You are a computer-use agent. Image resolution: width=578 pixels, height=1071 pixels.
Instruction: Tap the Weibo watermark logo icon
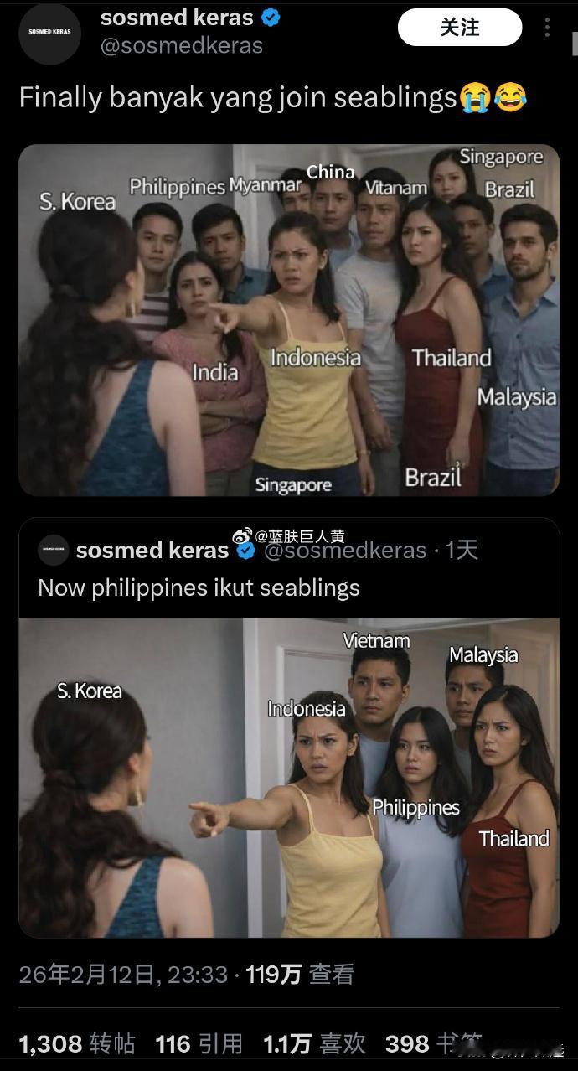point(243,536)
